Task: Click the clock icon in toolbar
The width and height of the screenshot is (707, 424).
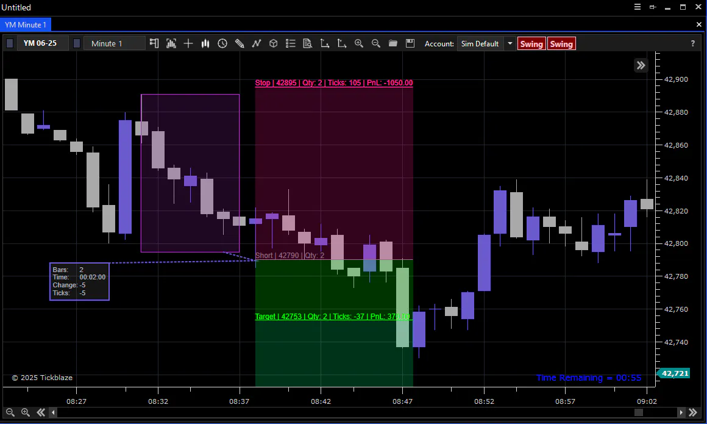Action: (x=222, y=43)
